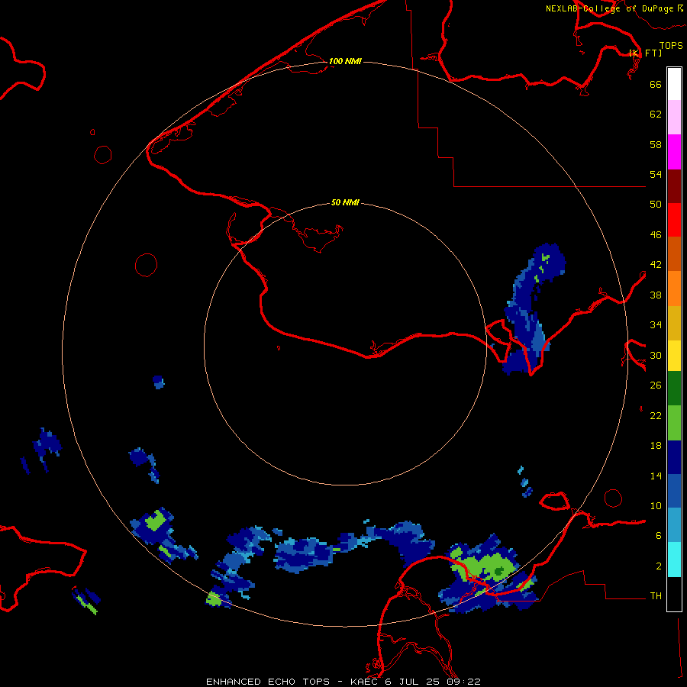This screenshot has width=687, height=687.
Task: Click the legend value 50
Action: pos(656,204)
